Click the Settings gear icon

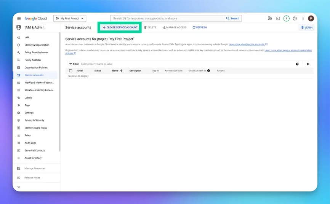click(19, 113)
